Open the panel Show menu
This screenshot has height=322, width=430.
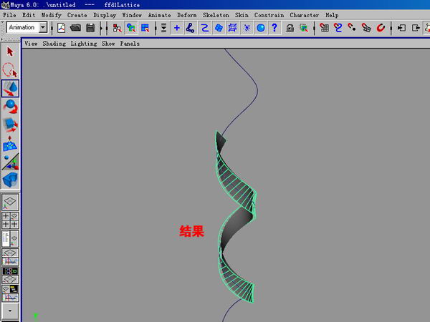[108, 44]
